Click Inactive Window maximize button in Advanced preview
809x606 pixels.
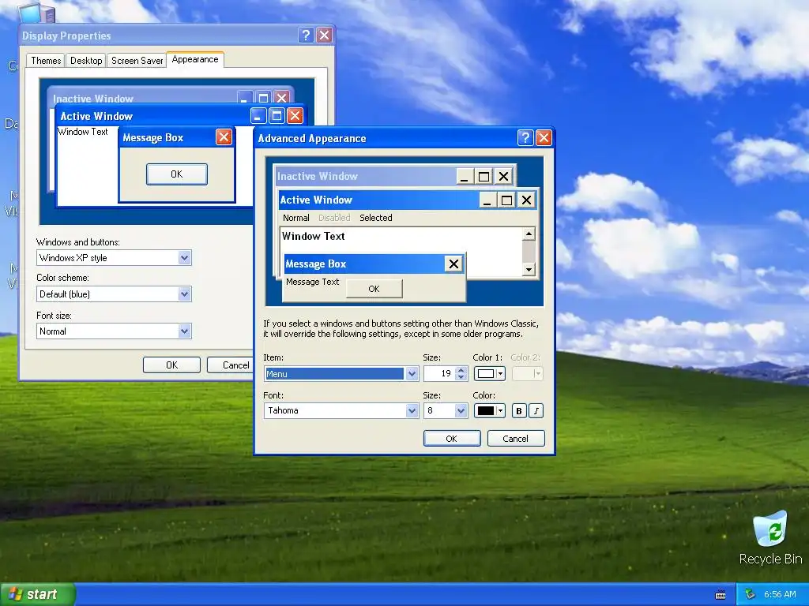484,177
